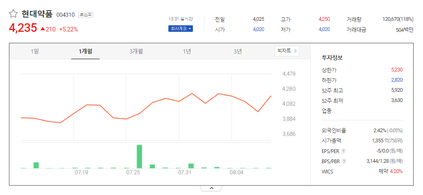Click the 하한가 value 2,820
Image resolution: width=423 pixels, height=195 pixels.
[397, 80]
